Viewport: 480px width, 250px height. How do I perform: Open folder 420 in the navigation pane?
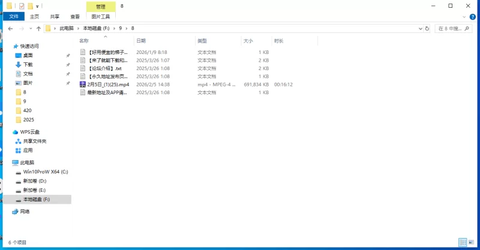pyautogui.click(x=27, y=110)
